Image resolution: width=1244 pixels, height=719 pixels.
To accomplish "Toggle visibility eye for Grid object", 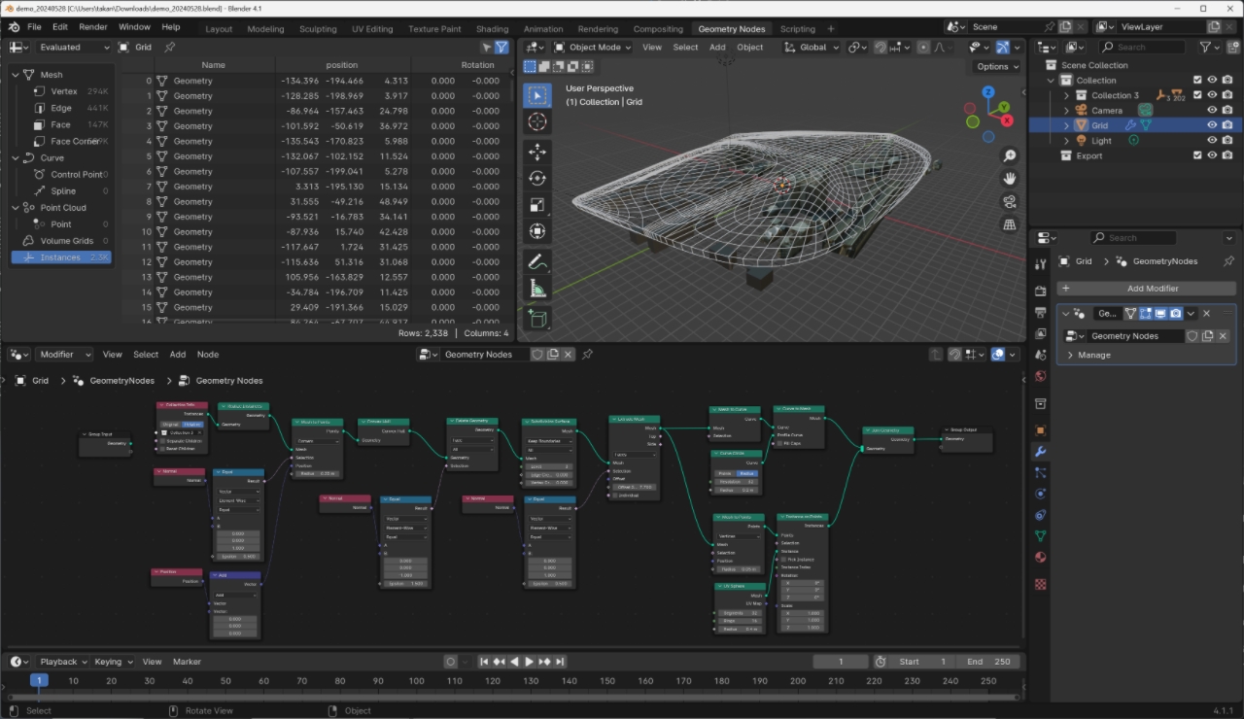I will [1213, 125].
